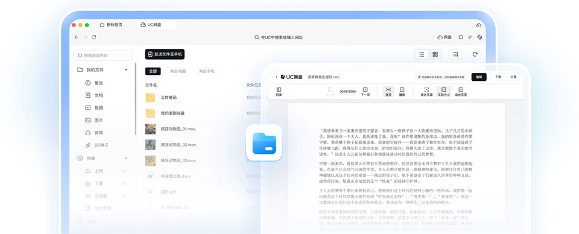Click the cloud icon at top right of tab bar

click(x=478, y=25)
